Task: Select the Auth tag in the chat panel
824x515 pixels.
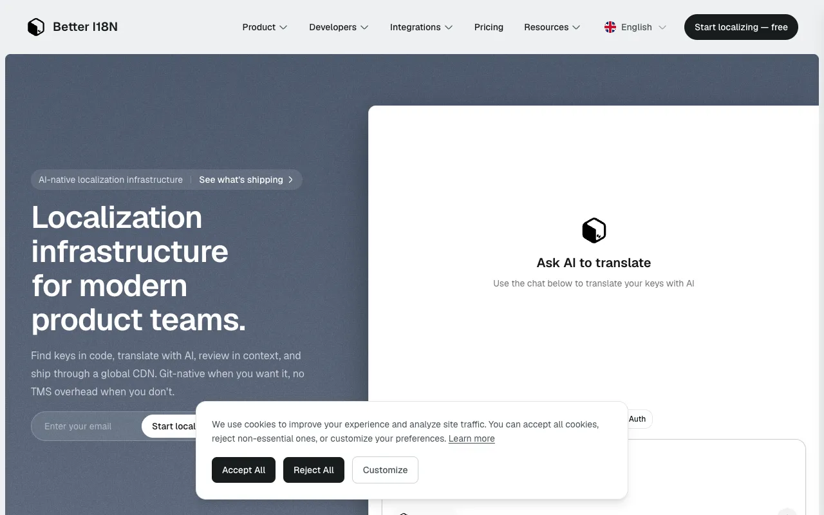Action: 637,419
